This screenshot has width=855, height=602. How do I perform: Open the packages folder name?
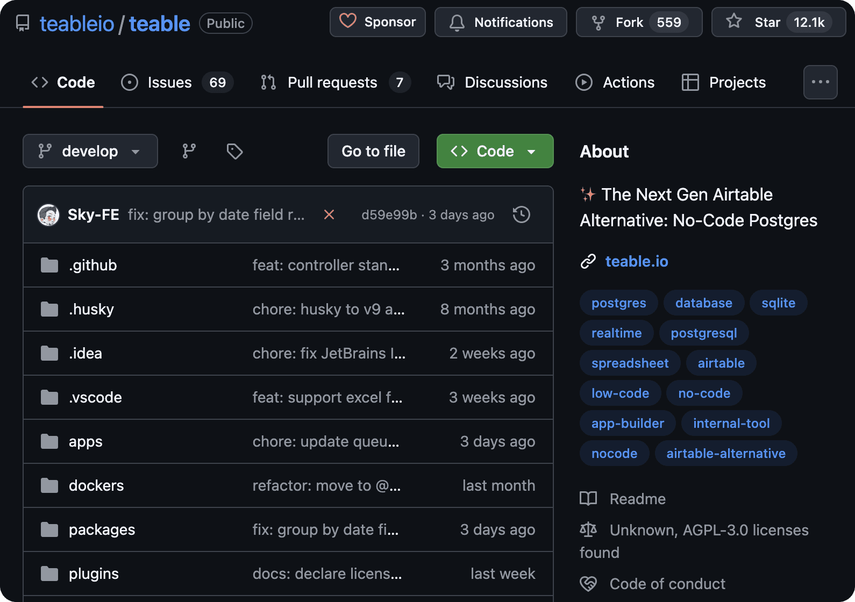coord(102,529)
